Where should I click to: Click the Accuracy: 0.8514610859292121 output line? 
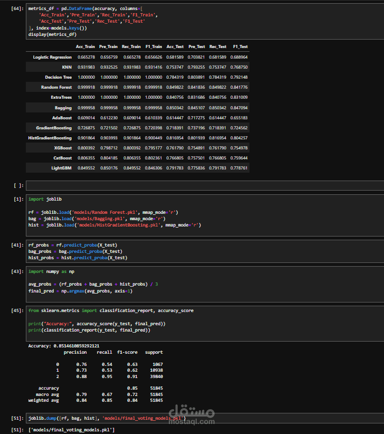[x=64, y=346]
